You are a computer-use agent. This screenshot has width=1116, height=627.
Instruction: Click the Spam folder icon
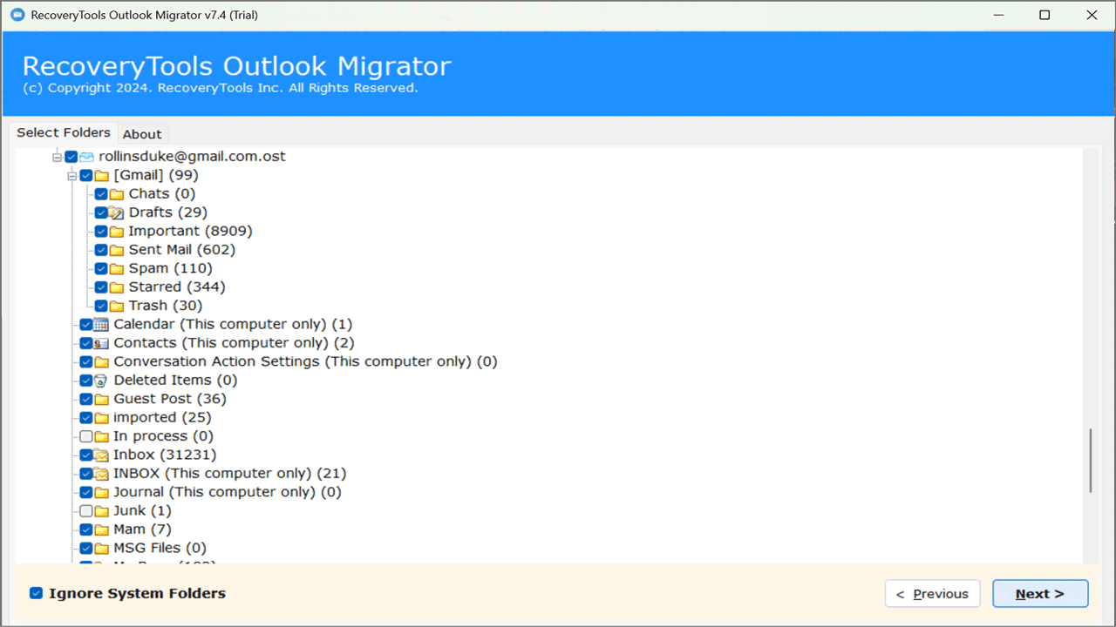(x=117, y=268)
